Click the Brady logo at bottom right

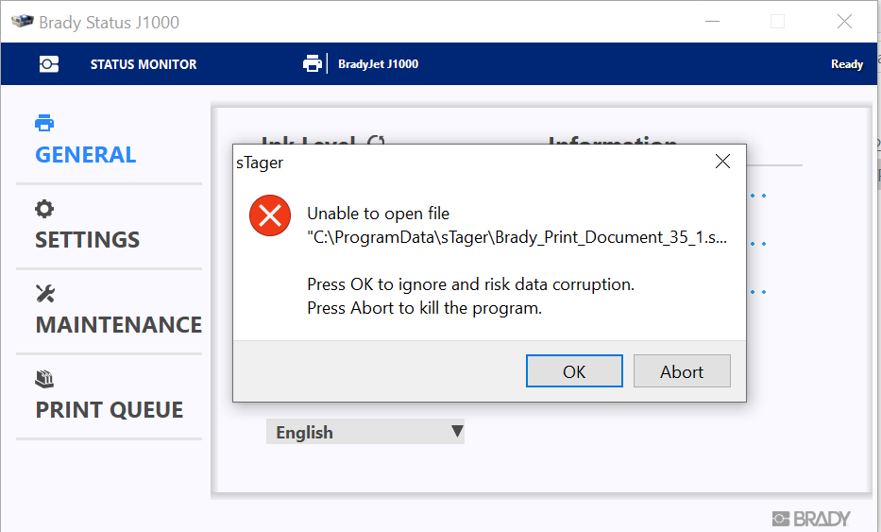click(811, 518)
